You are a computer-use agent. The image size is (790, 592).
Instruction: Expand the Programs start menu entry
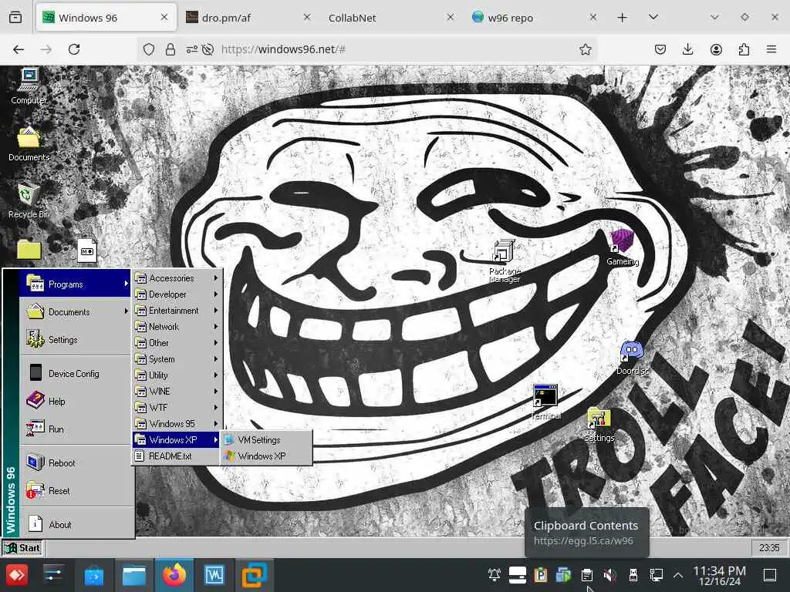[76, 284]
